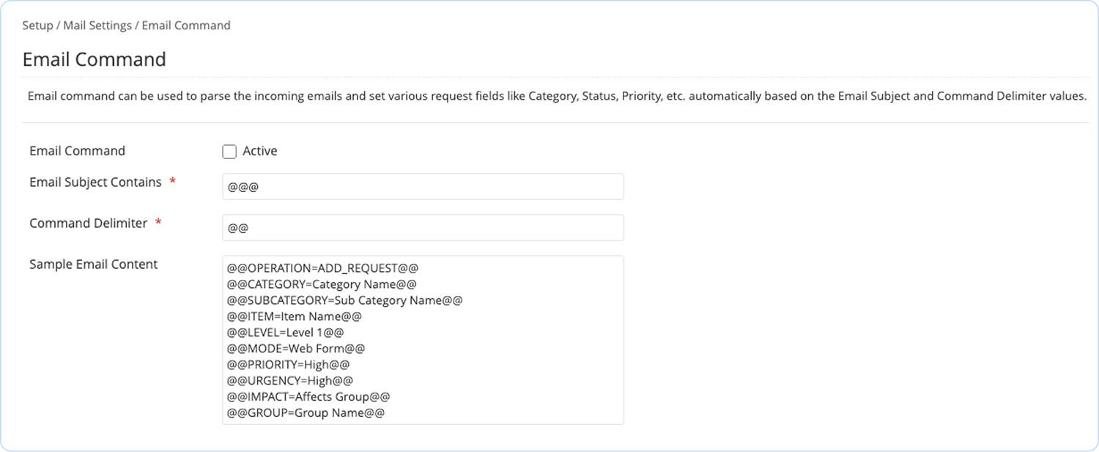This screenshot has height=452, width=1099.
Task: Click the Email Subject Contains label
Action: point(95,182)
